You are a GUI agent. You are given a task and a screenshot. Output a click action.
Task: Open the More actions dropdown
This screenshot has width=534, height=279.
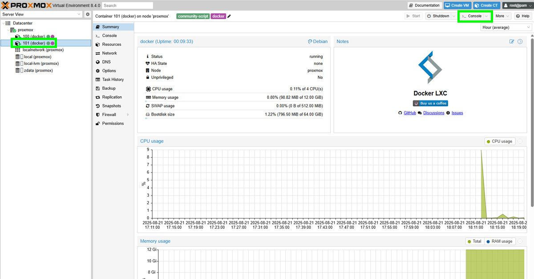tap(502, 16)
